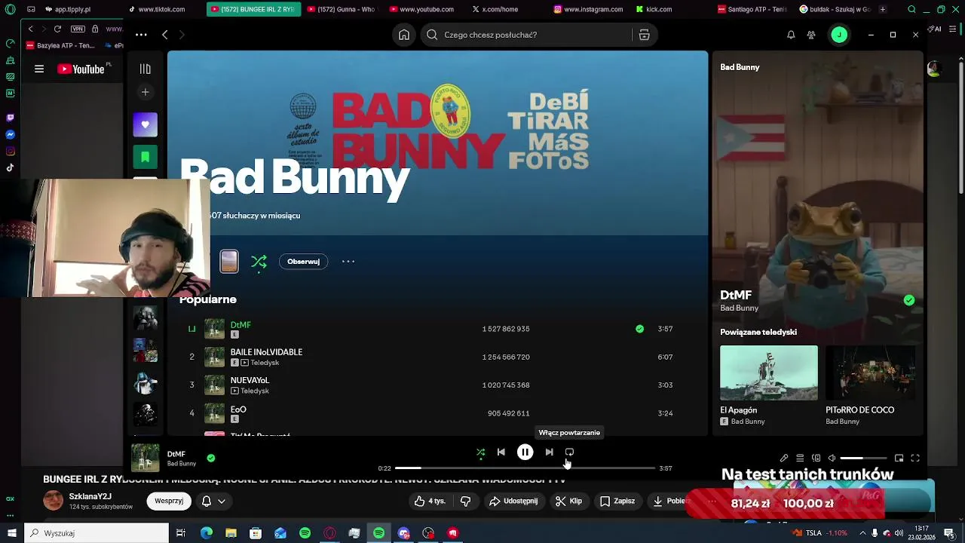
Task: Skip to previous track
Action: (501, 452)
